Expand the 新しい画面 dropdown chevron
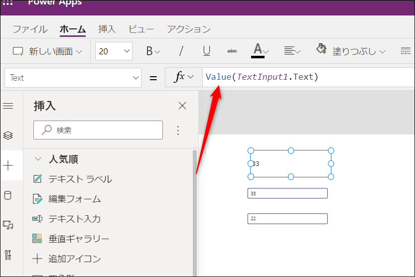 79,52
